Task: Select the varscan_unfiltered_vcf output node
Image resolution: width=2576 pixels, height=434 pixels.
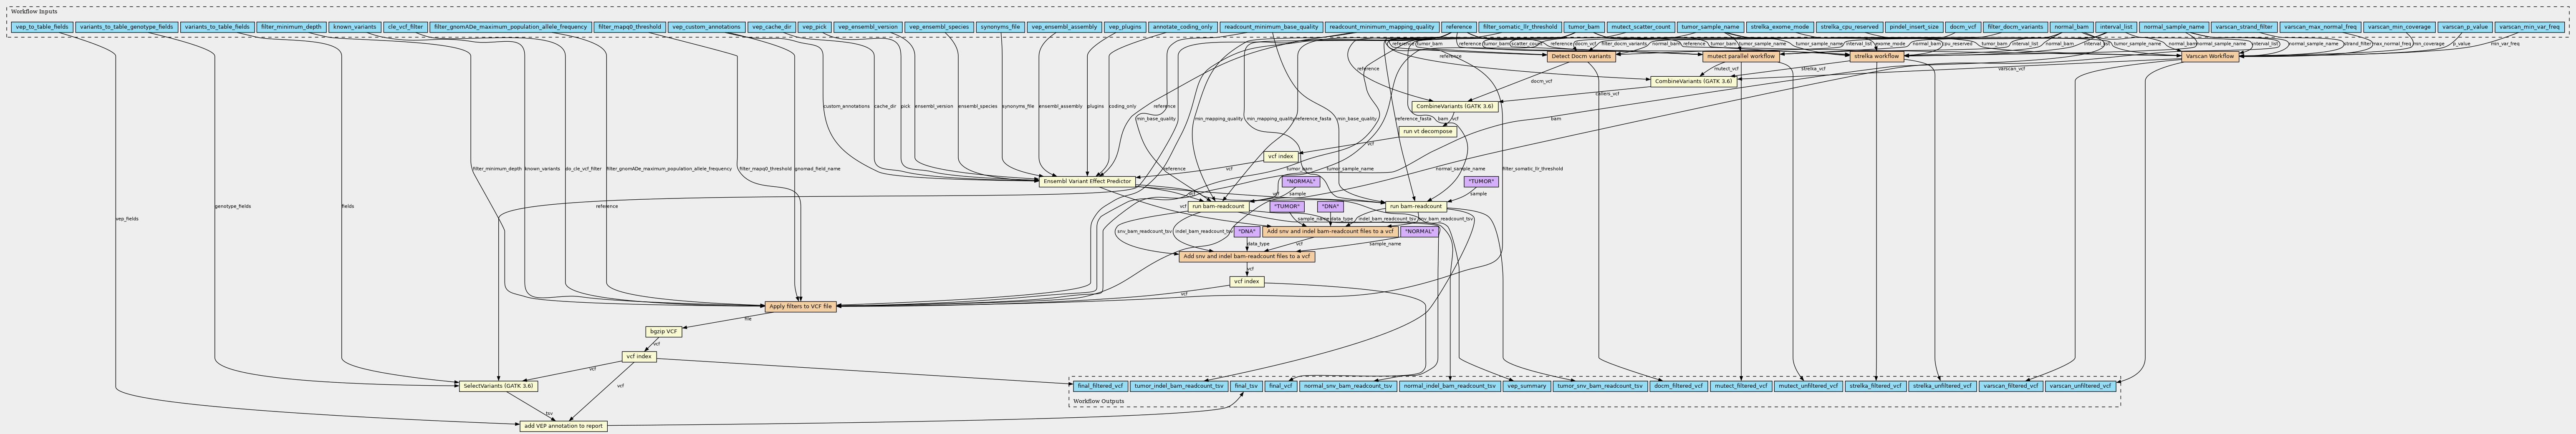Action: click(2080, 386)
